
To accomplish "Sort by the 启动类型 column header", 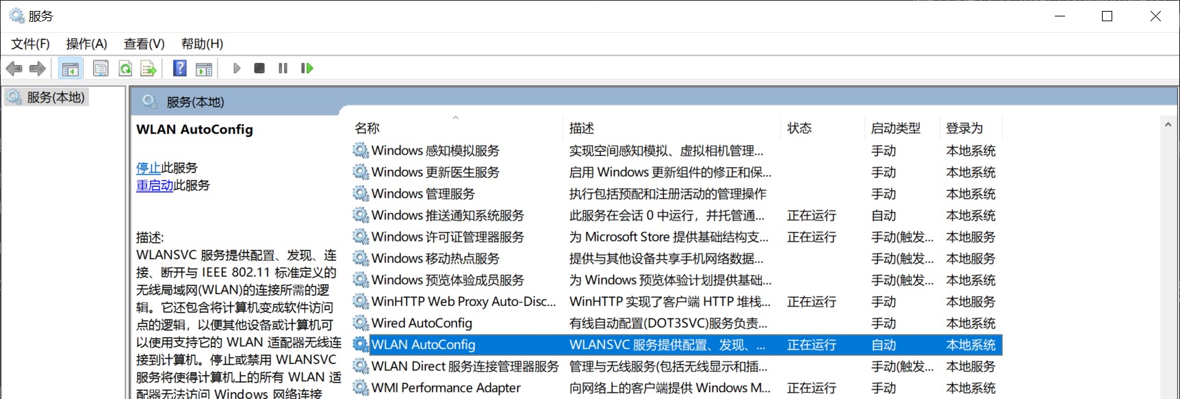I will (x=895, y=128).
